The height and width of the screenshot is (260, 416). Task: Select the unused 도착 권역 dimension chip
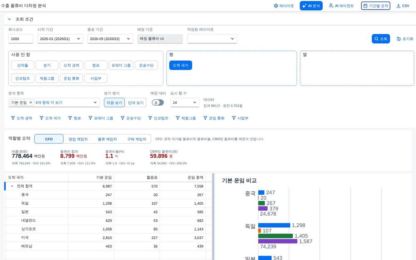(x=72, y=65)
